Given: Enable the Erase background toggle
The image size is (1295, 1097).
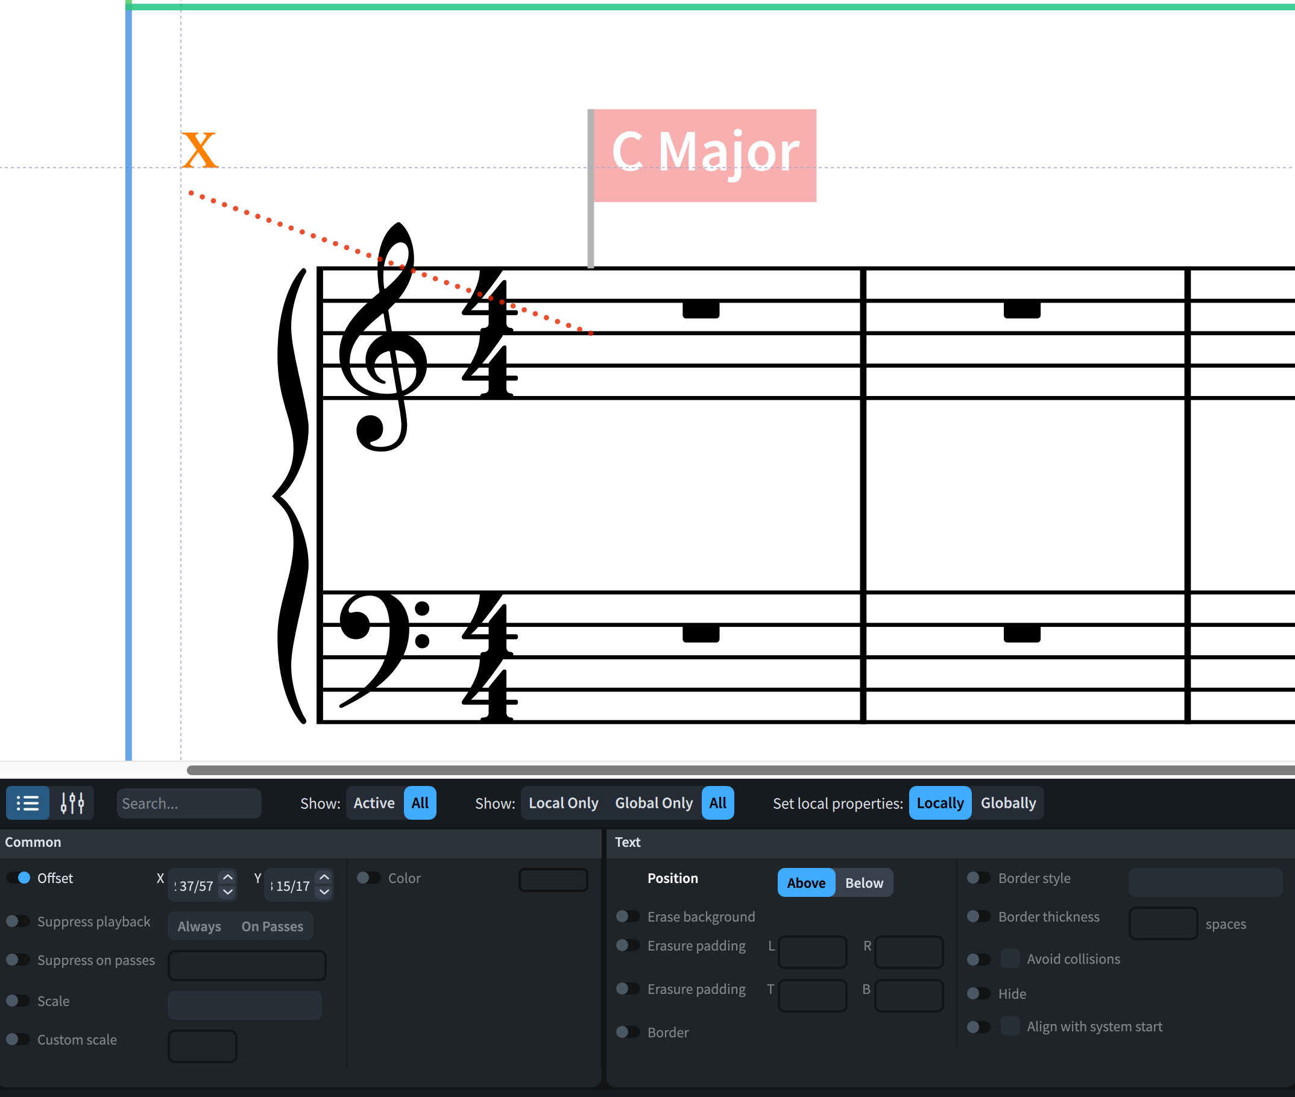Looking at the screenshot, I should coord(628,916).
